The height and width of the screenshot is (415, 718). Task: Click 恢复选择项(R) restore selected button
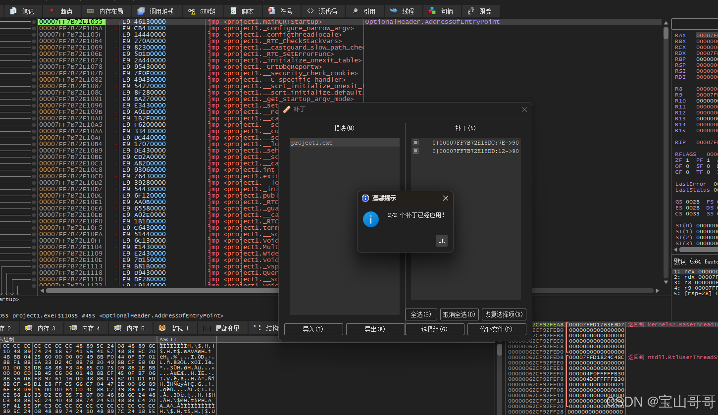pyautogui.click(x=504, y=314)
